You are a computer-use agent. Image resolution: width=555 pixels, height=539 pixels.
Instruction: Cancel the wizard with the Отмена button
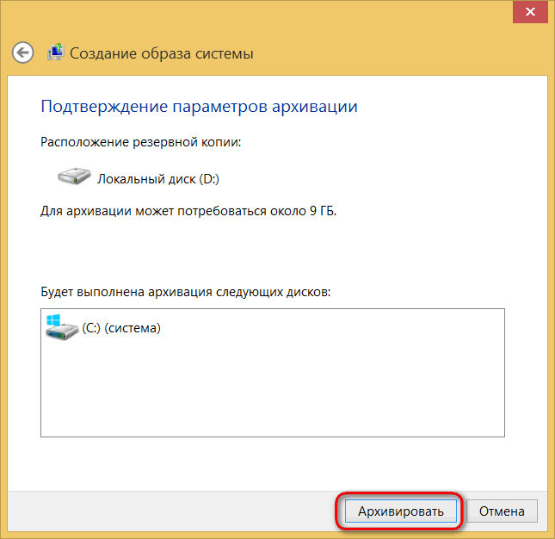pyautogui.click(x=502, y=511)
